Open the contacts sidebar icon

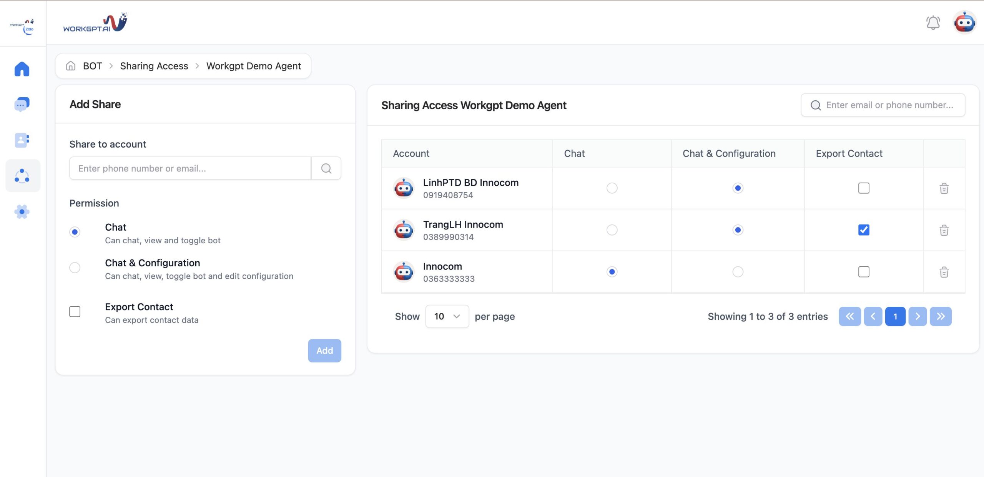[x=22, y=140]
